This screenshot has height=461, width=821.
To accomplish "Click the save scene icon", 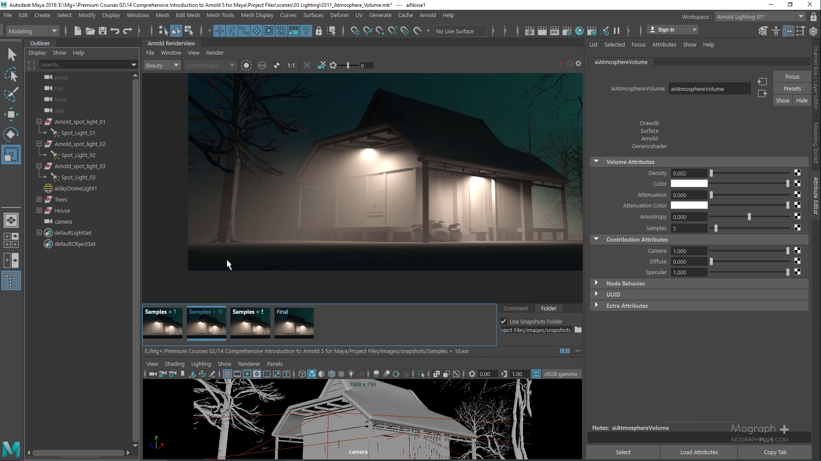I will 102,31.
